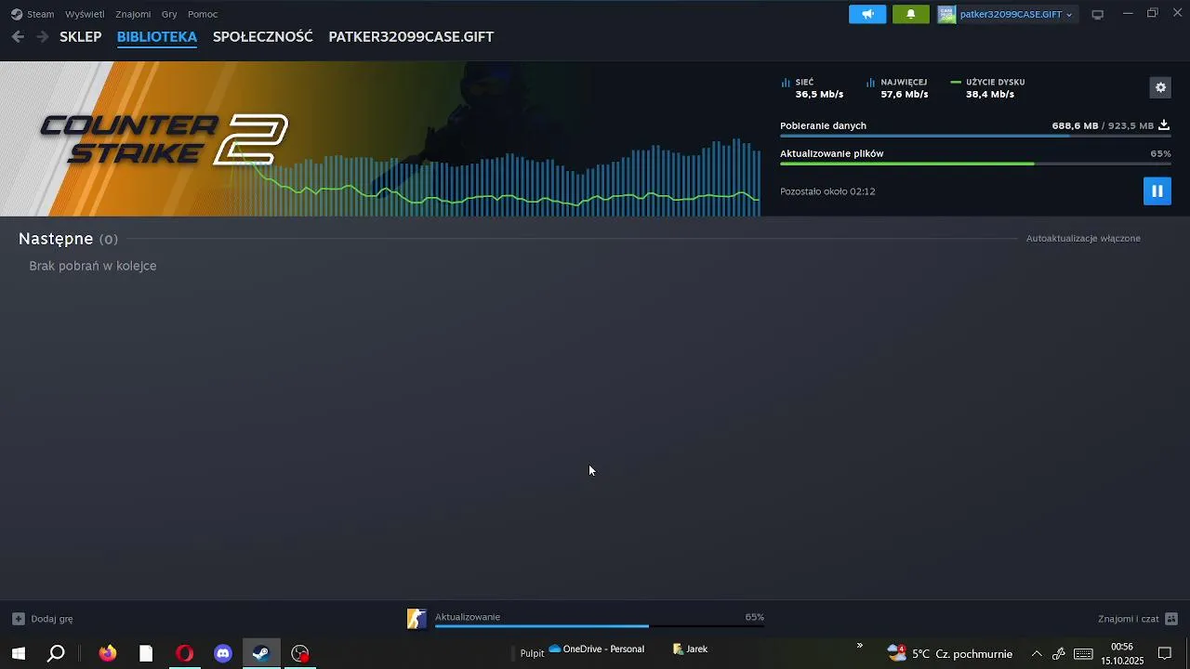The image size is (1190, 669).
Task: Go back with the left arrow
Action: [x=18, y=36]
